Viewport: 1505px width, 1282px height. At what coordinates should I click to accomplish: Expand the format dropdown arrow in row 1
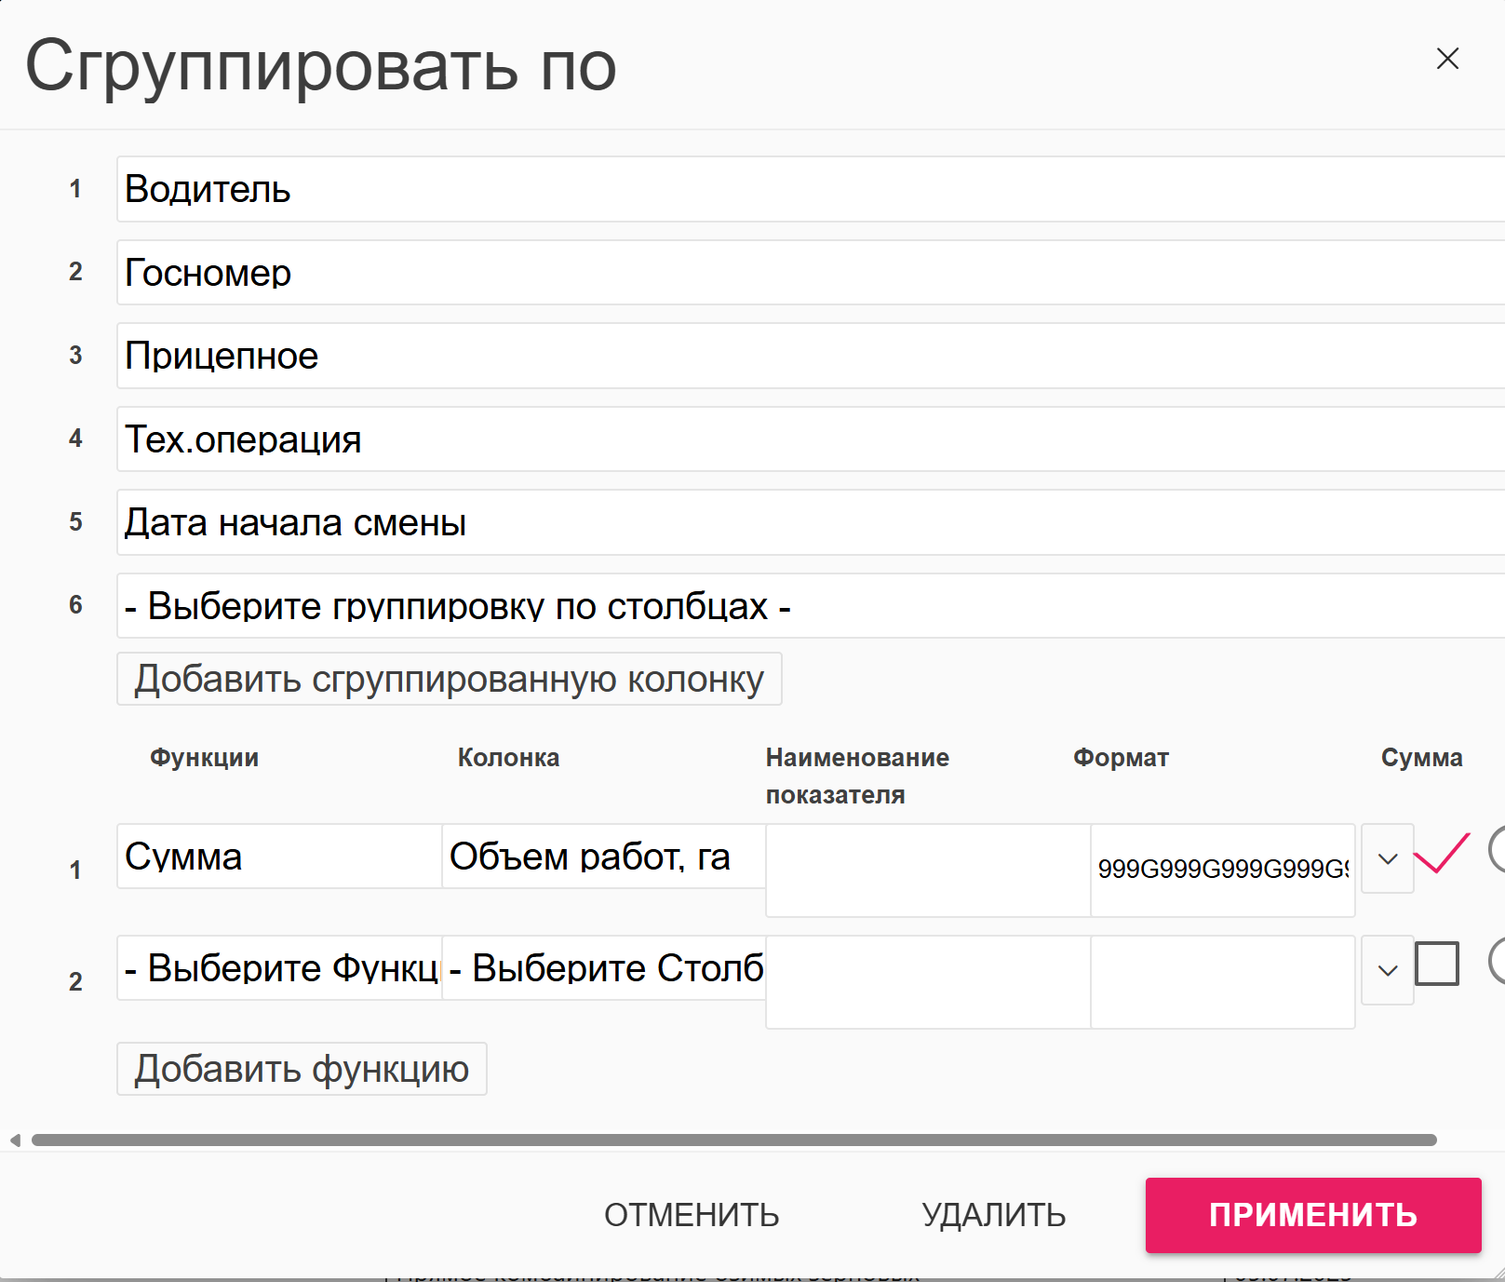click(1387, 859)
